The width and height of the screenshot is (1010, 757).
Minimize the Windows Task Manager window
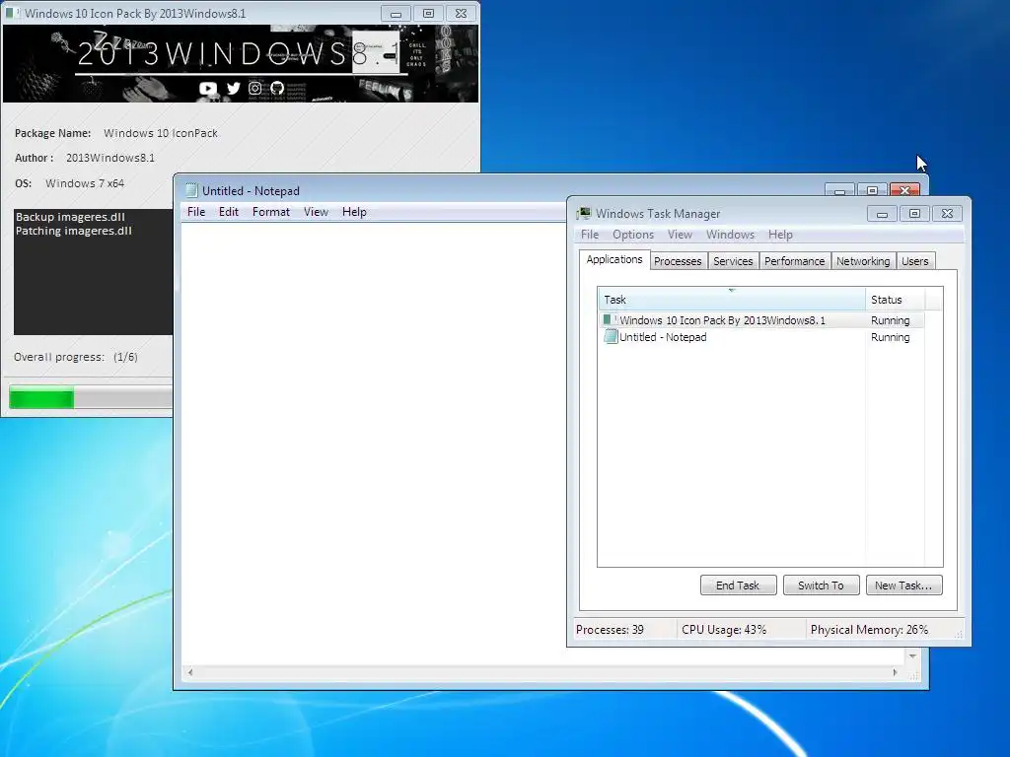click(x=882, y=214)
